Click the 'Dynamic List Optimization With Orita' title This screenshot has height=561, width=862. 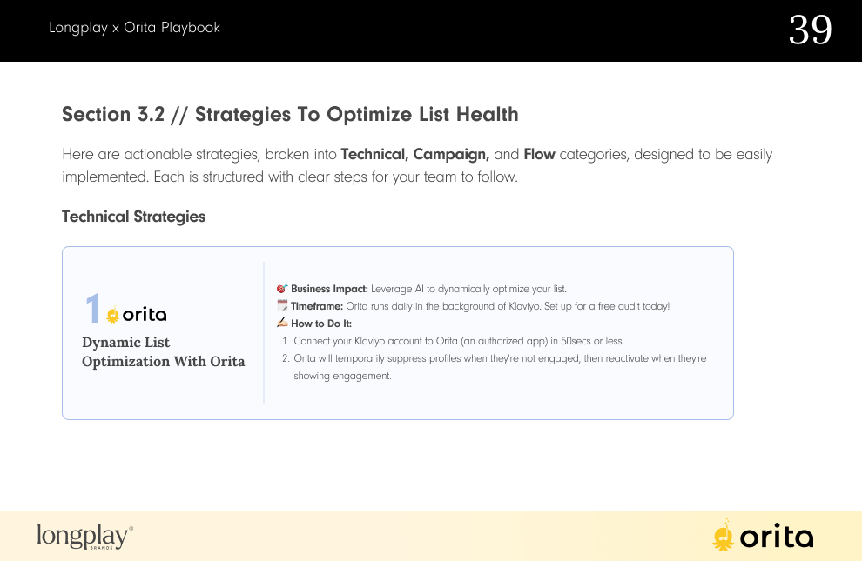point(164,352)
